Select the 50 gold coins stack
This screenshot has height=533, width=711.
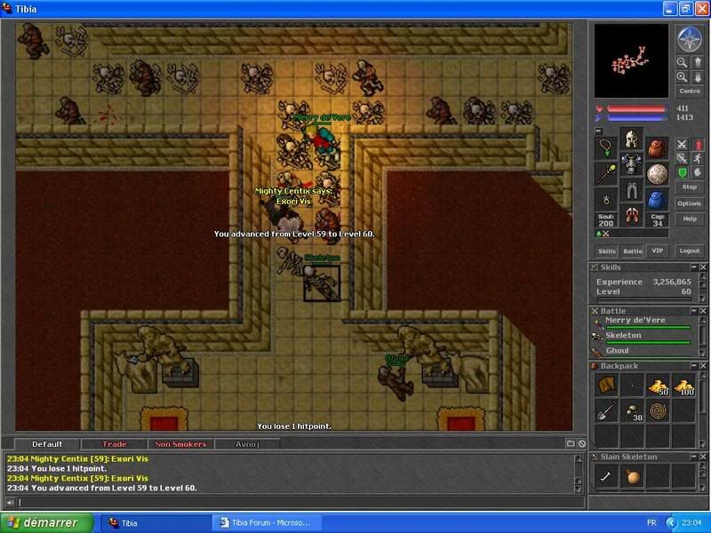pyautogui.click(x=658, y=386)
